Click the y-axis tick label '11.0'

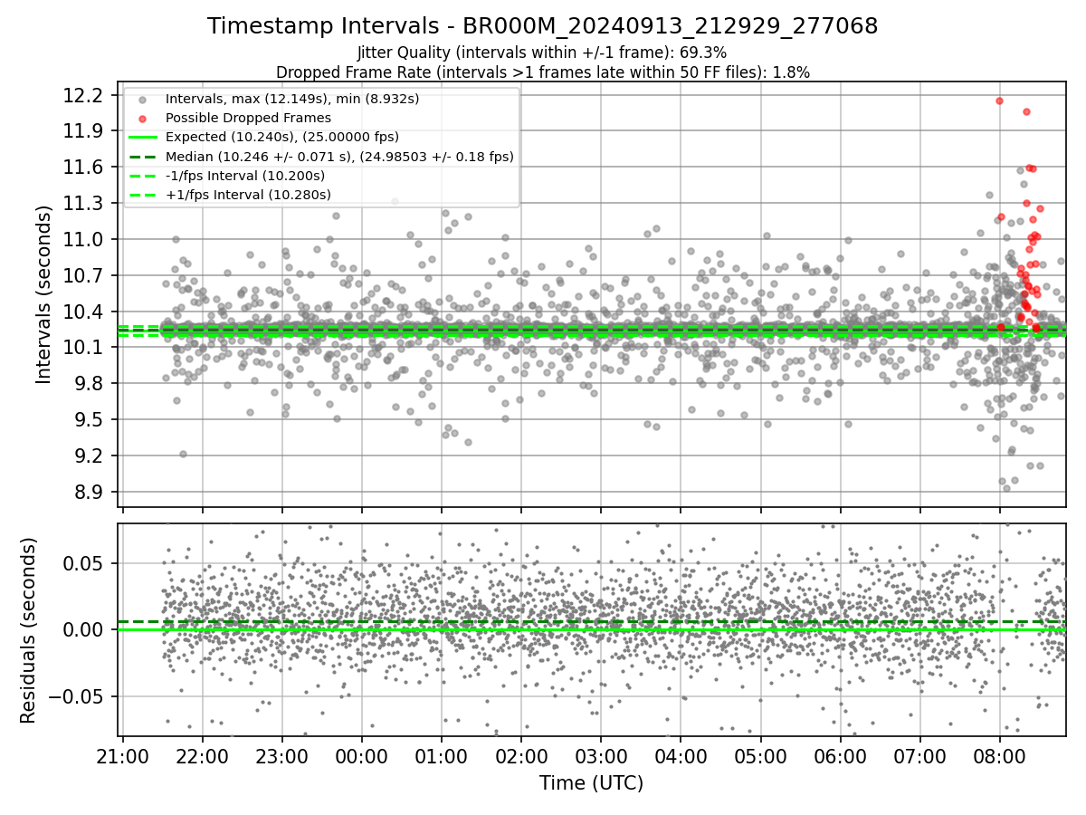(84, 240)
